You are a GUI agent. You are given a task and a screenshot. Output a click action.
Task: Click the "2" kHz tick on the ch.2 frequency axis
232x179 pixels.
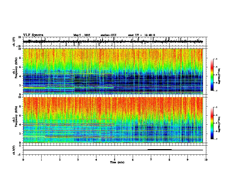[x=20, y=134]
